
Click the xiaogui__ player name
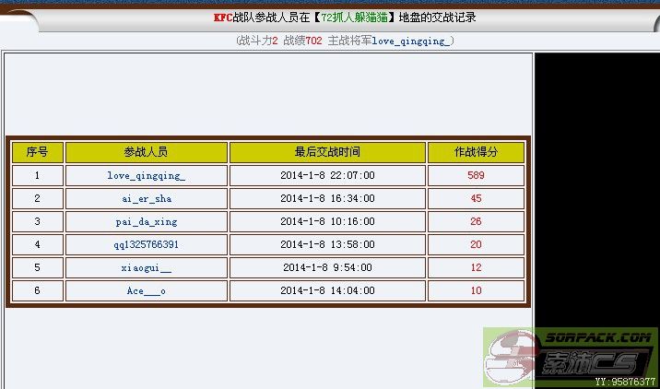(146, 267)
